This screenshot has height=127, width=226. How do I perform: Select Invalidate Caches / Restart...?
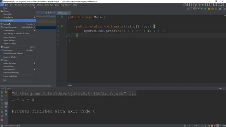point(18,53)
